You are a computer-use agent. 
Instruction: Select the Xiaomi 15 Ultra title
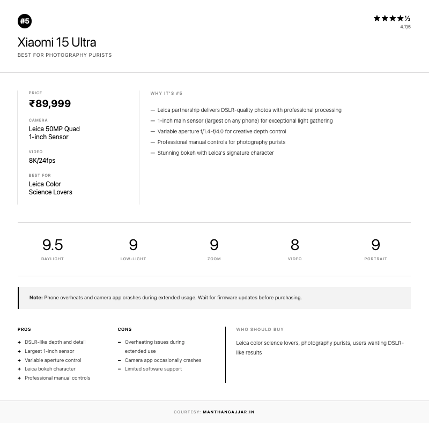pos(57,42)
